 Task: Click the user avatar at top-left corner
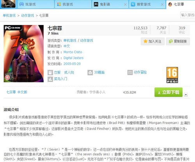[9, 4]
